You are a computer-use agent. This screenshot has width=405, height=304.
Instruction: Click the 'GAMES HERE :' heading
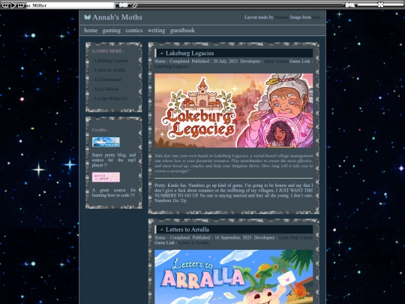pyautogui.click(x=108, y=51)
